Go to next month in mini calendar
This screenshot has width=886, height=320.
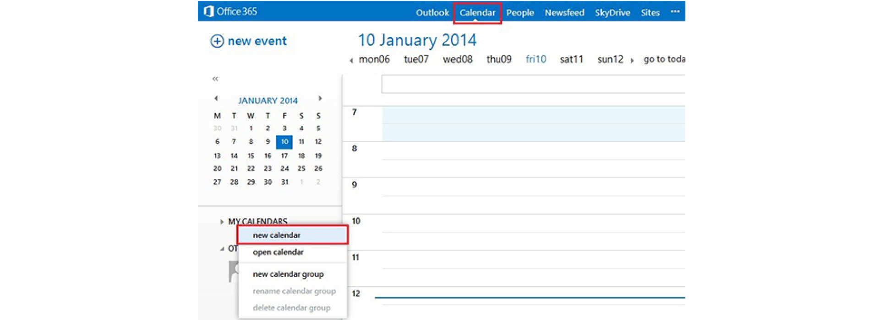click(x=320, y=98)
